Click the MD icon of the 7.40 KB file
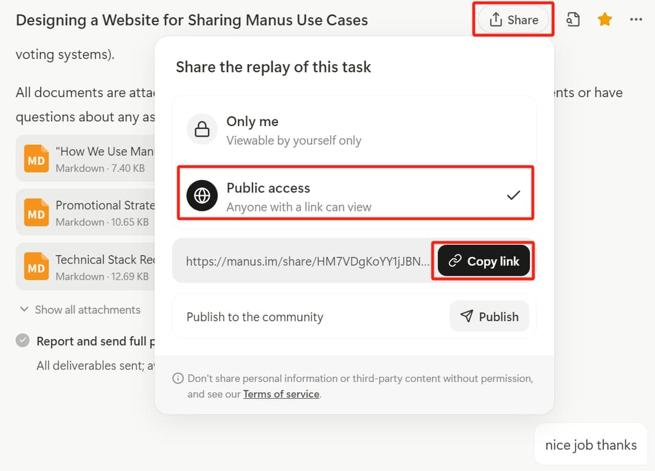This screenshot has height=471, width=655. (36, 159)
